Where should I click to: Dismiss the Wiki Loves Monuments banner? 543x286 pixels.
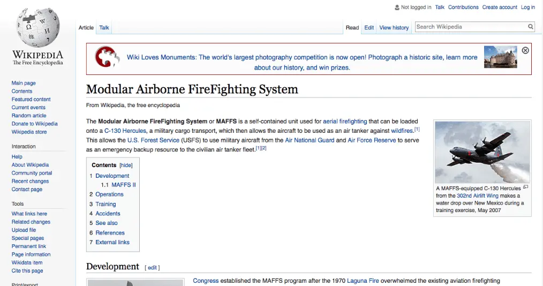tap(525, 50)
